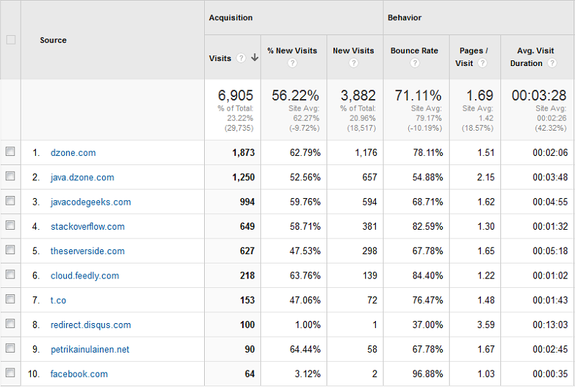Open the java.dzone.com source link
Screen dimensions: 575x387
(82, 177)
